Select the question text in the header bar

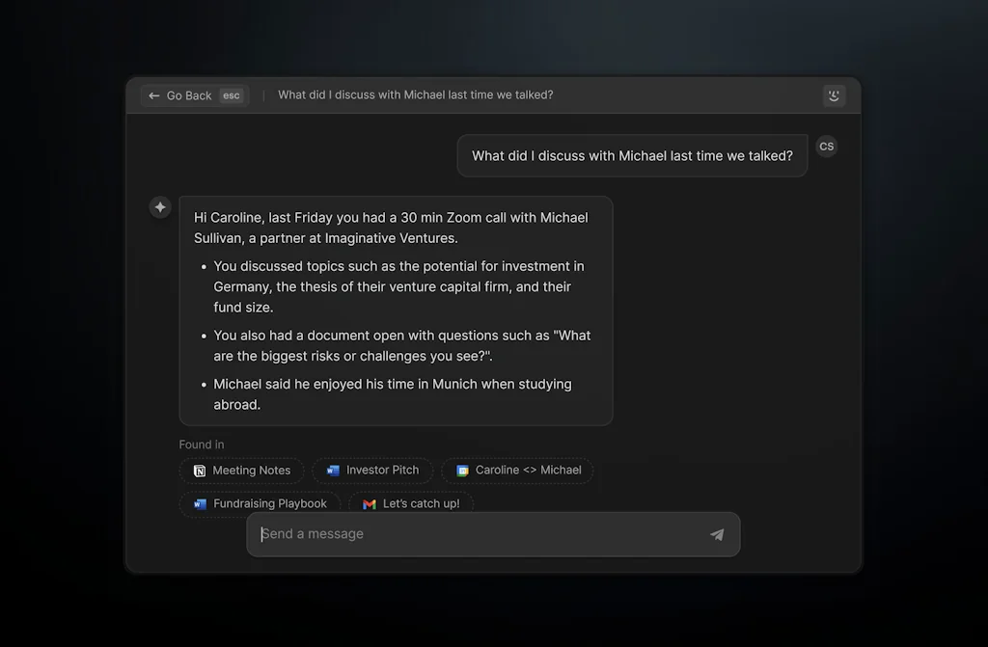click(416, 94)
